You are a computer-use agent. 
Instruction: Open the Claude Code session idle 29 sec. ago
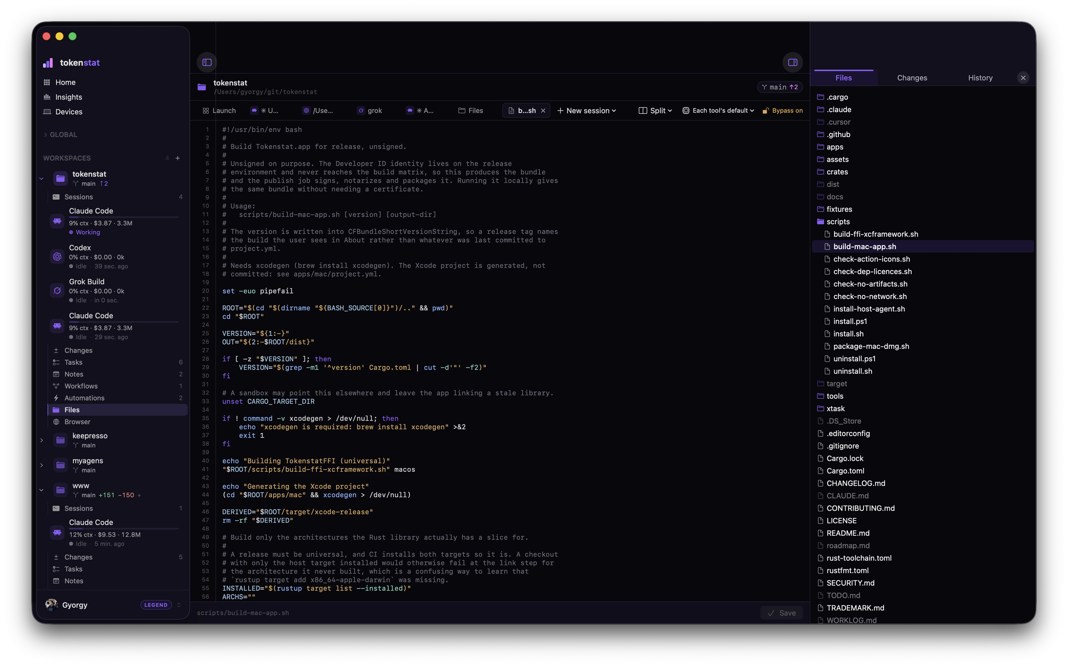pos(117,326)
